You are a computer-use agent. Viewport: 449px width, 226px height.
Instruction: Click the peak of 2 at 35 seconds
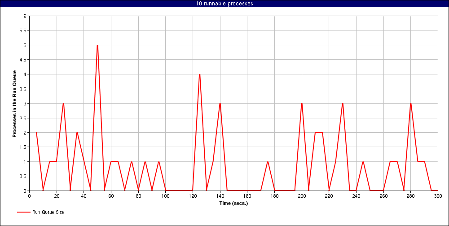coord(77,132)
